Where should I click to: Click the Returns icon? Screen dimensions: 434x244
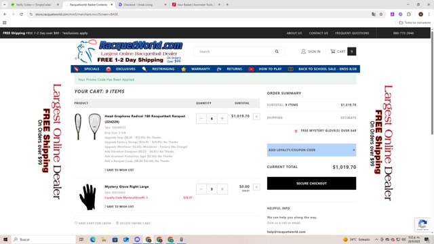click(219, 69)
